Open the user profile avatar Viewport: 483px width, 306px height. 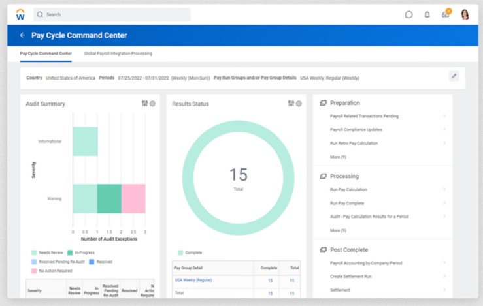[x=465, y=14]
